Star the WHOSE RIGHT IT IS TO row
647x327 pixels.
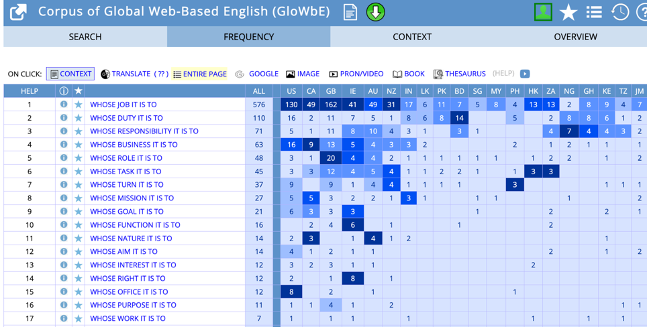(79, 278)
